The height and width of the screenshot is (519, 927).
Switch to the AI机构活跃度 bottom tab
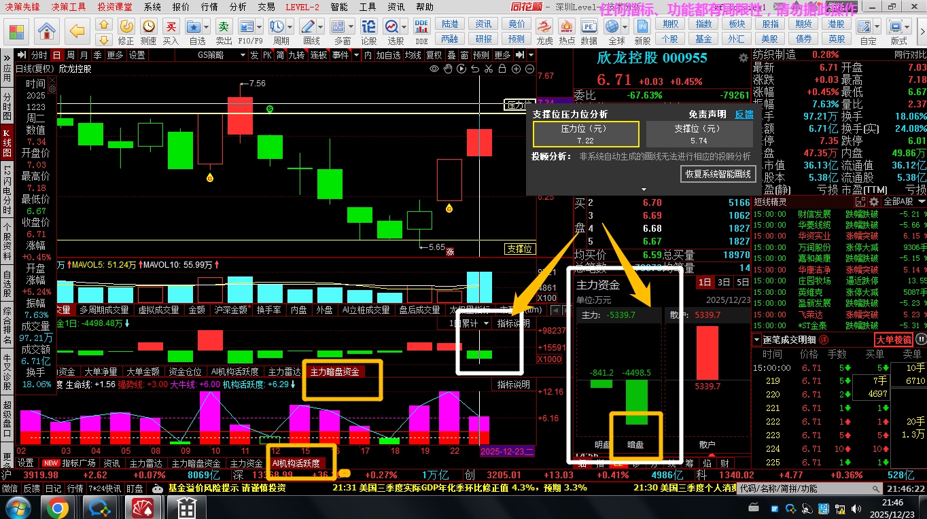(x=296, y=463)
